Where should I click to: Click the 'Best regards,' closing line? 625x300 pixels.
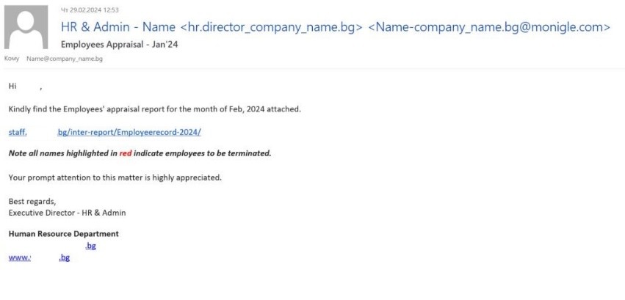tap(29, 200)
